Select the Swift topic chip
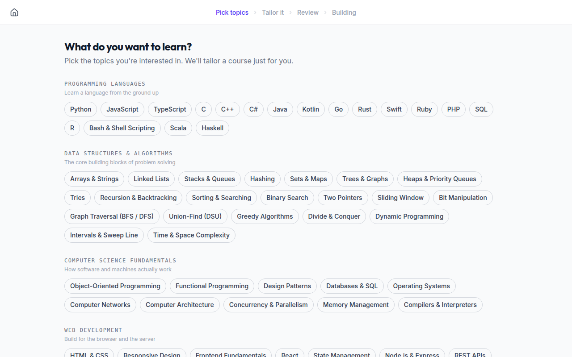The width and height of the screenshot is (572, 357). 394,109
